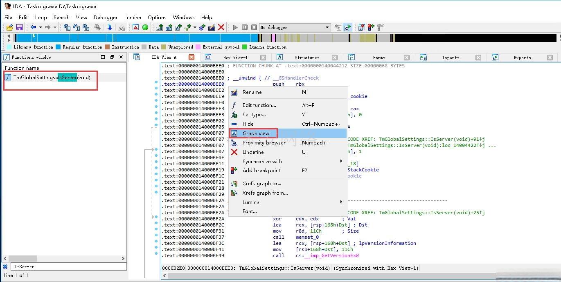The width and height of the screenshot is (561, 282).
Task: Click the red X delete toolbar icon
Action: (x=221, y=27)
